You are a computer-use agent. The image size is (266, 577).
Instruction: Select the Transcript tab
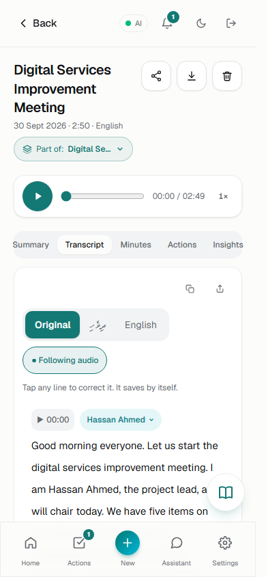click(x=85, y=245)
